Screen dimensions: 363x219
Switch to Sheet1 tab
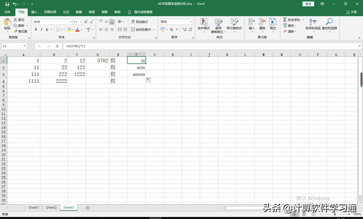coord(34,208)
